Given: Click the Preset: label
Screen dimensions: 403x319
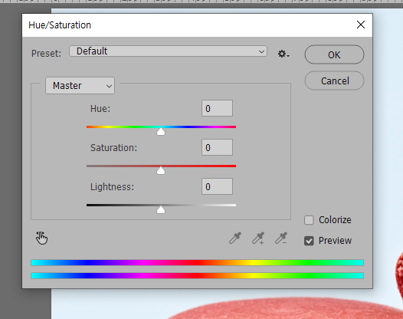Looking at the screenshot, I should 46,54.
